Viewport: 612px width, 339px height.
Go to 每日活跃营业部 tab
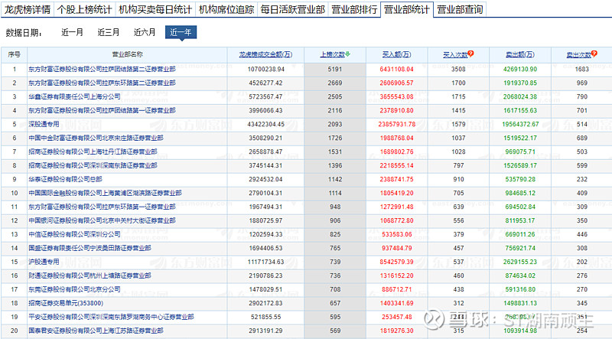(x=293, y=9)
